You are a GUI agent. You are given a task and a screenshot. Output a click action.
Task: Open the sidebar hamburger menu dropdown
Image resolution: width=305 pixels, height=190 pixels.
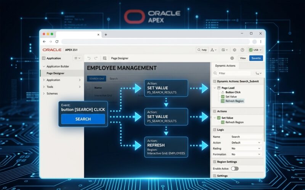pyautogui.click(x=77, y=58)
